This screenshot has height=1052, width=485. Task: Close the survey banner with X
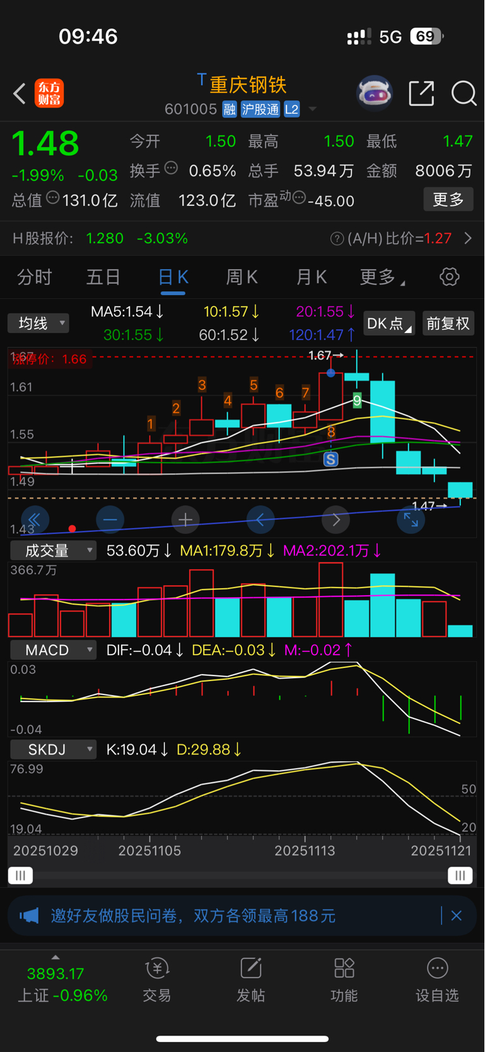point(457,916)
